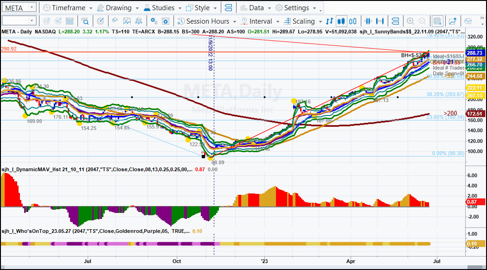Click the stacked panes icon beside Style menu
The width and height of the screenshot is (487, 270).
point(228,8)
